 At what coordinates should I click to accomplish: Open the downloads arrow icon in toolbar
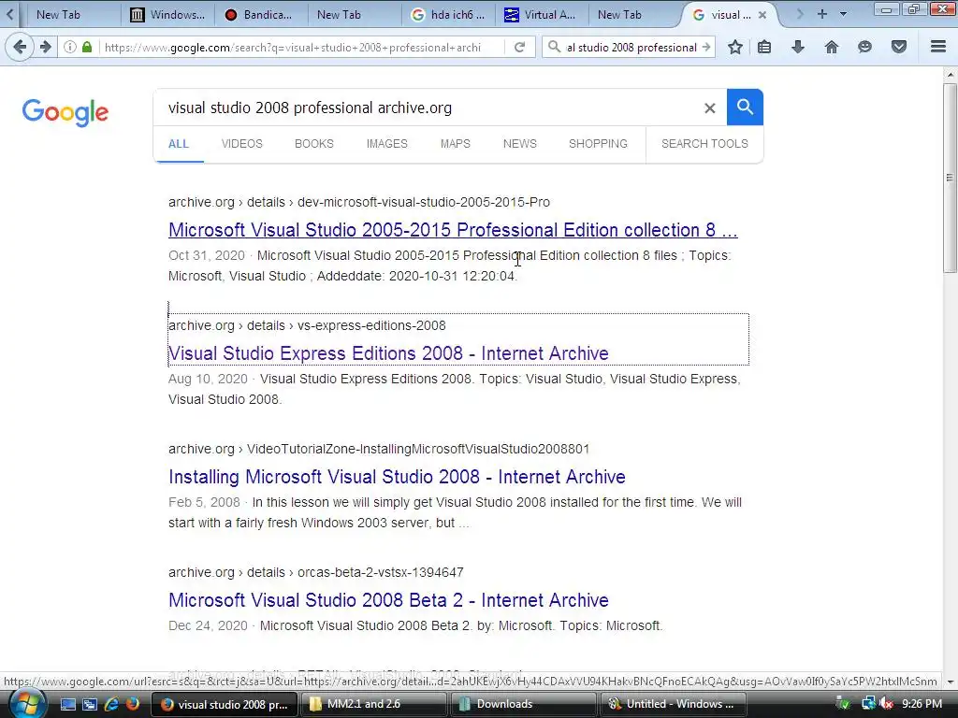point(798,47)
